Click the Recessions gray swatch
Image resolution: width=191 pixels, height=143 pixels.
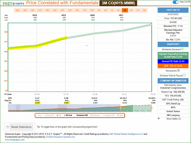point(179,70)
